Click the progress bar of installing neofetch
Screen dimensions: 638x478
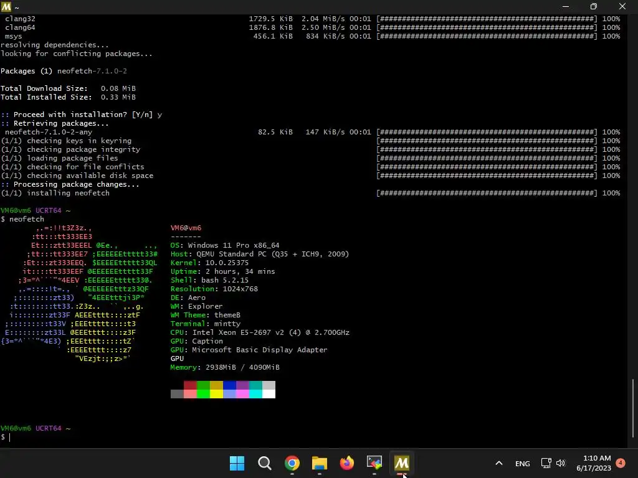click(x=487, y=193)
